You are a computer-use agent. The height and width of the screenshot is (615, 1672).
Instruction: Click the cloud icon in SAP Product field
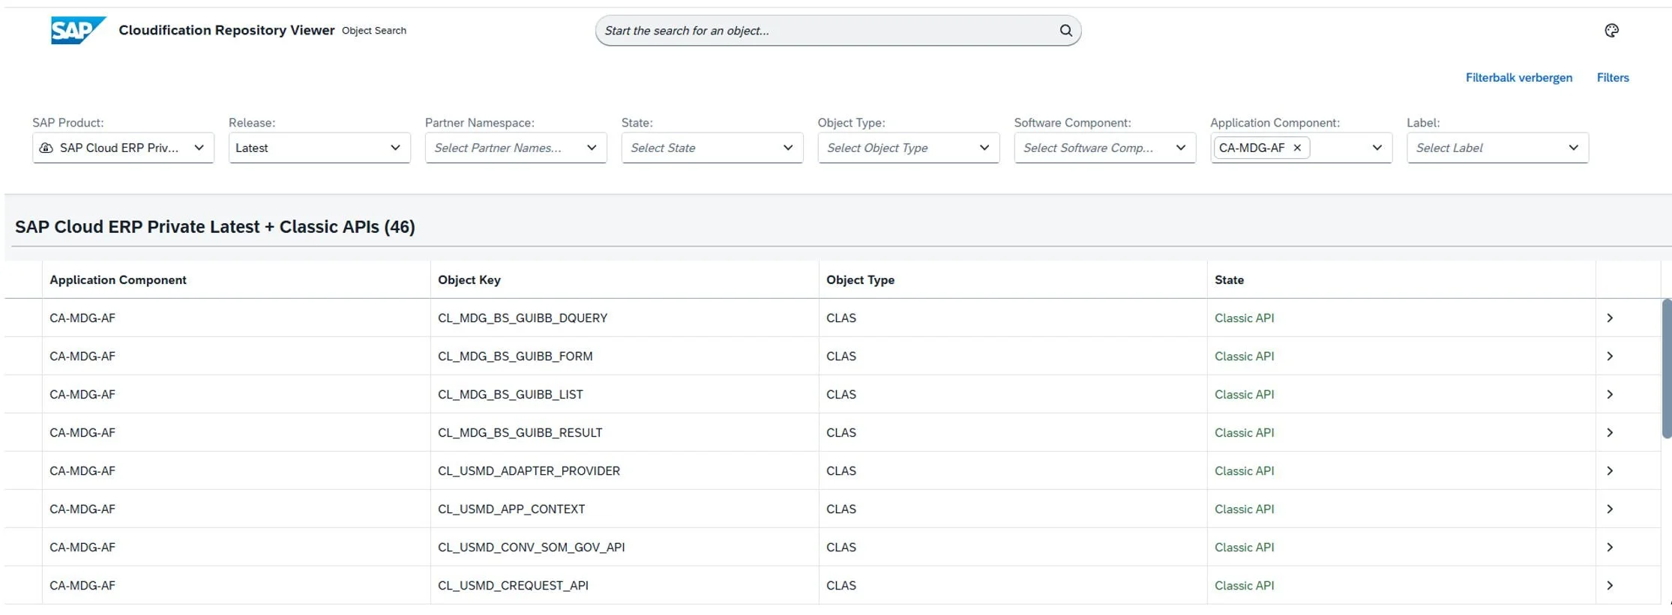[x=46, y=148]
